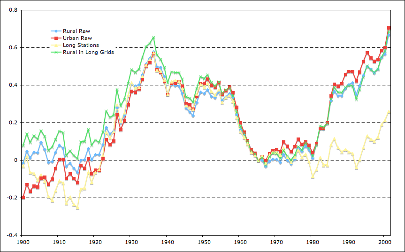Viewport: 405px width, 252px height.
Task: Click the -0.4 value on the y-axis
Action: [x=12, y=235]
